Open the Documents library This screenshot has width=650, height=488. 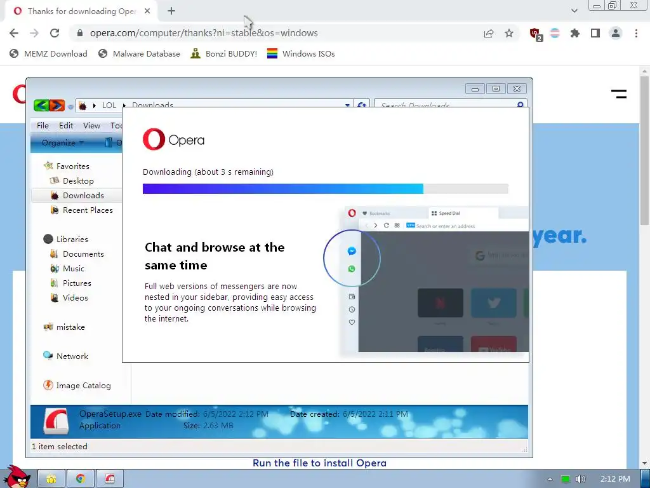pyautogui.click(x=77, y=254)
